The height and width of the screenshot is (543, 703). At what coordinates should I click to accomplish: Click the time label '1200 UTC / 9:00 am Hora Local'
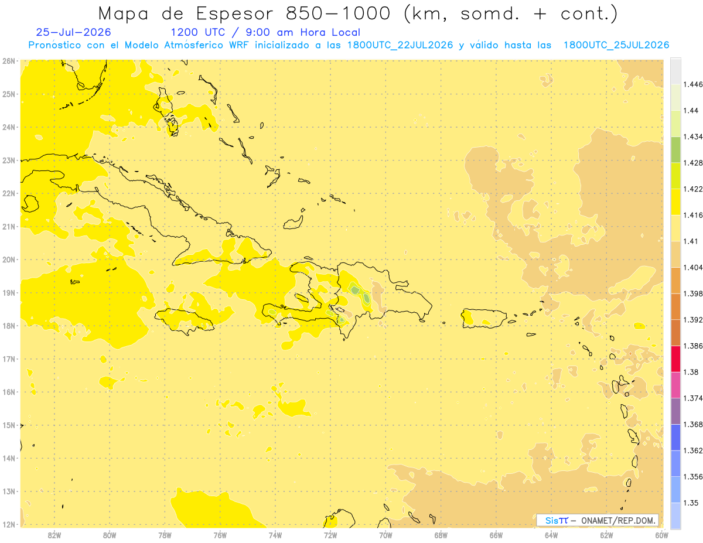265,32
